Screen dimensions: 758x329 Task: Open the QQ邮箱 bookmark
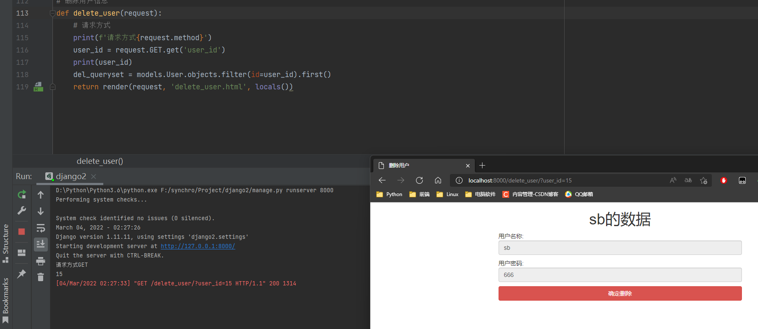point(579,194)
